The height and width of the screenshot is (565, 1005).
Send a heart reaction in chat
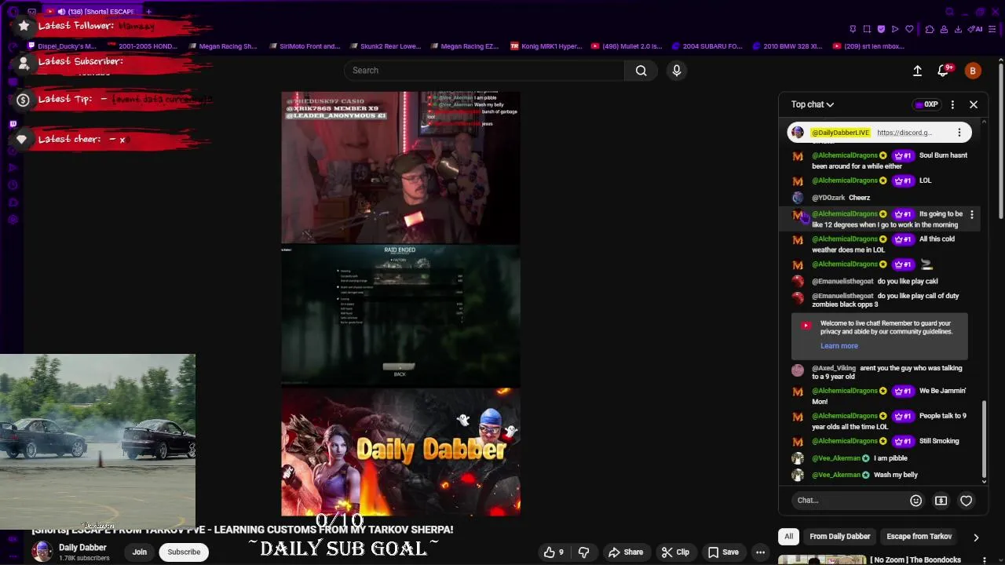(967, 501)
